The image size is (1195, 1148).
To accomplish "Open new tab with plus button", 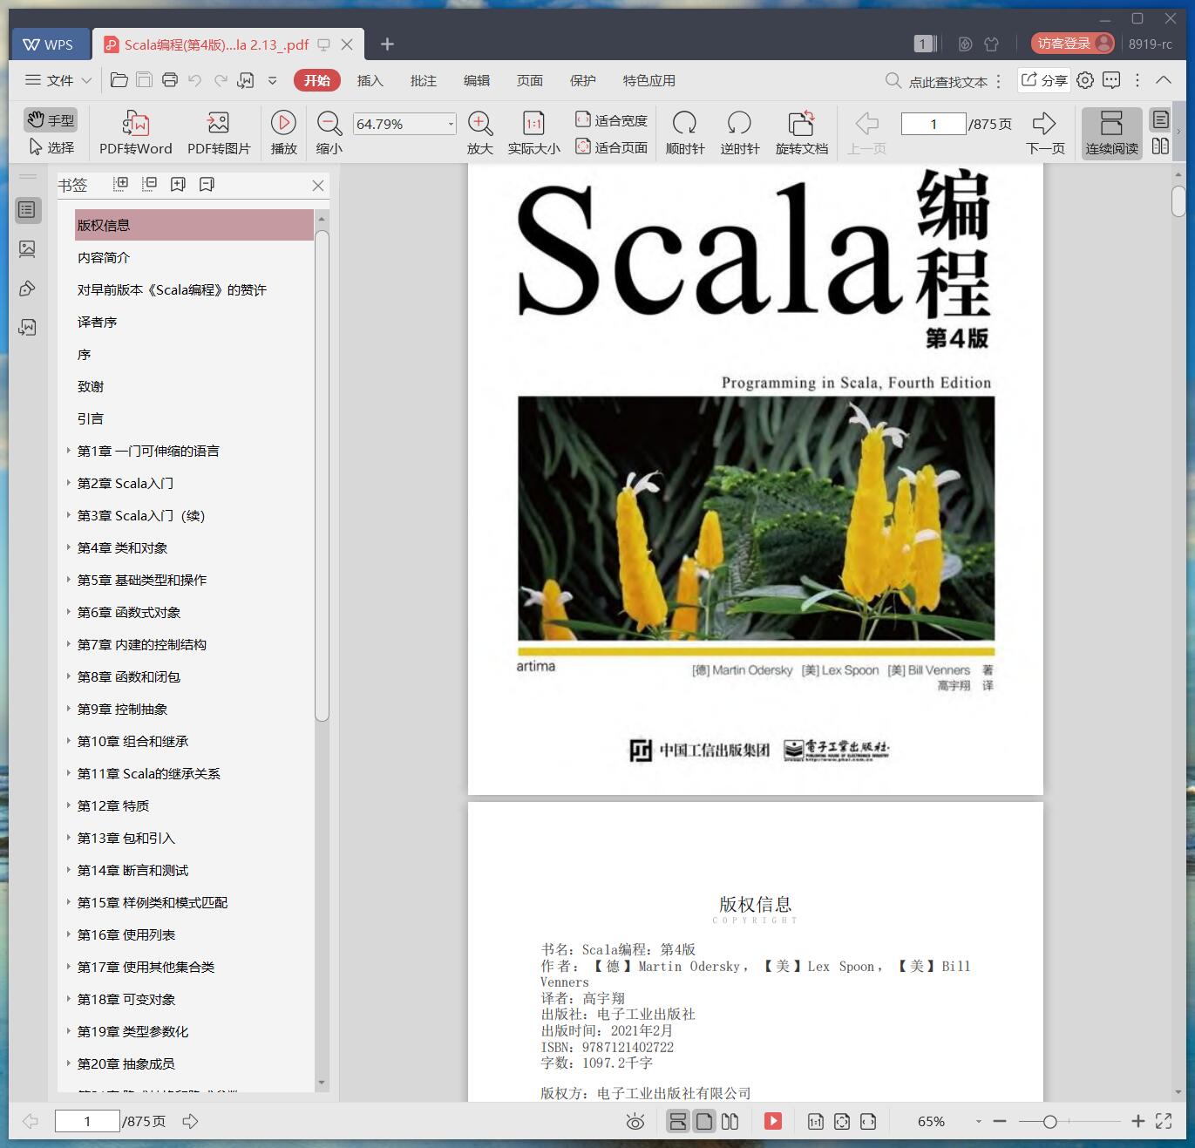I will 387,44.
